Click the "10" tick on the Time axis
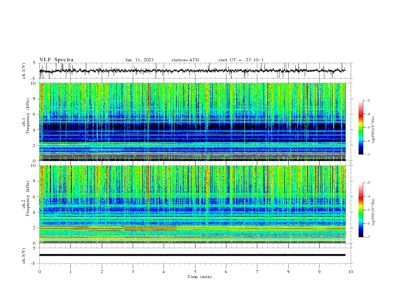 pyautogui.click(x=351, y=272)
